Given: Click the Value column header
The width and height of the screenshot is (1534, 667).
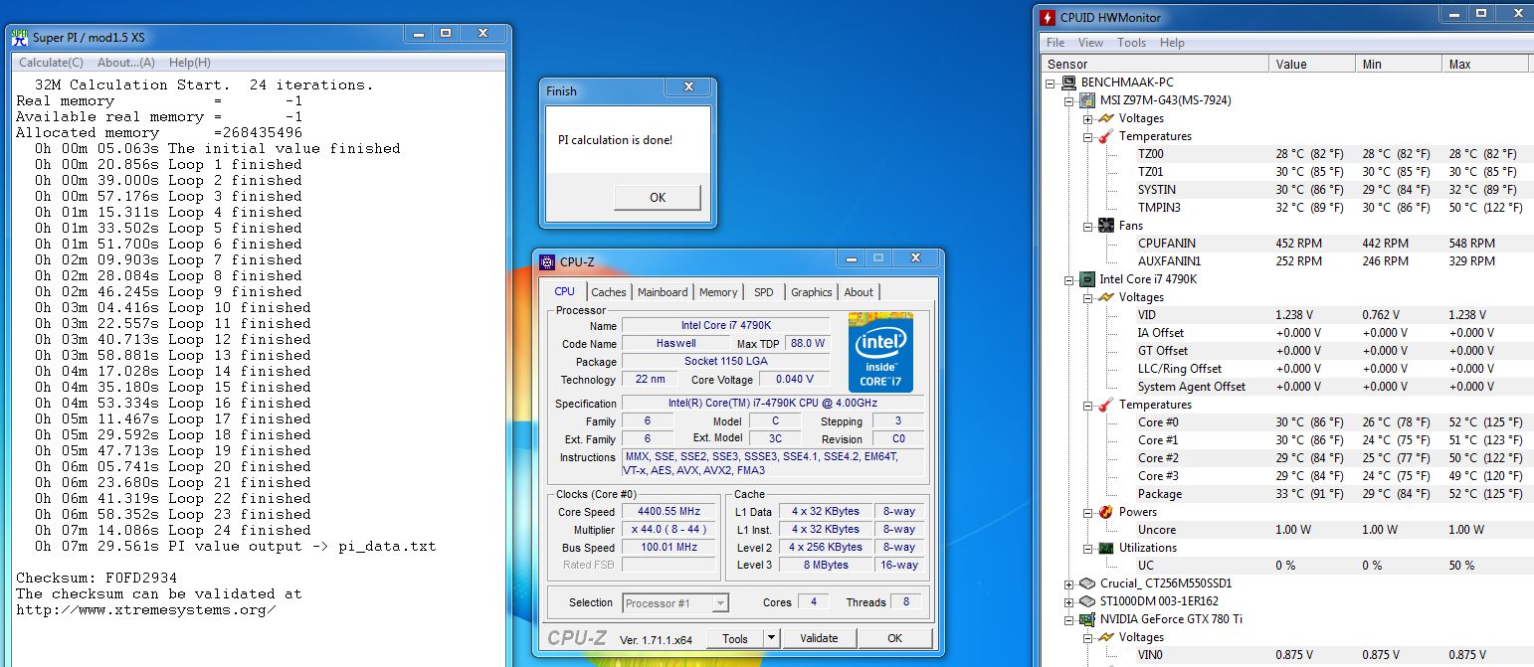Looking at the screenshot, I should pyautogui.click(x=1313, y=64).
